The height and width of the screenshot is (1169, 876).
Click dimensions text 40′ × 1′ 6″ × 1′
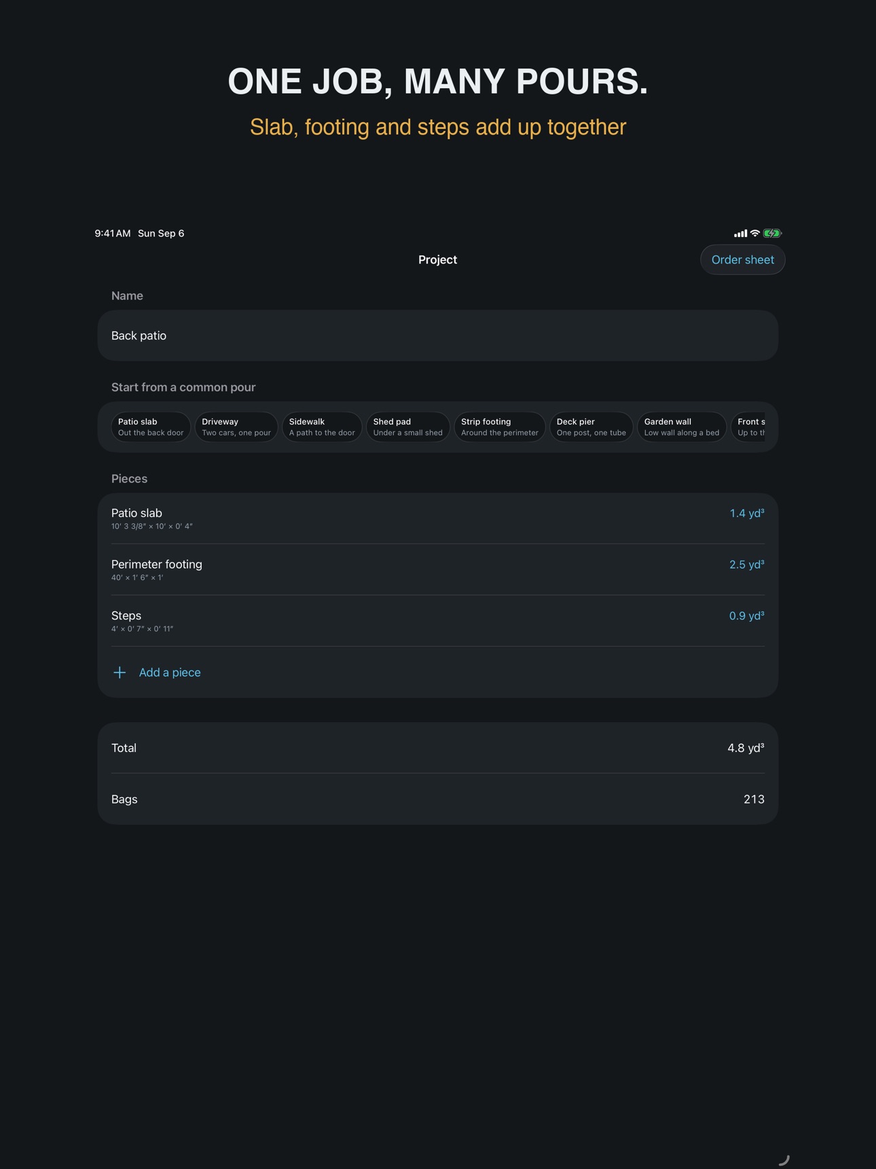[x=137, y=578]
